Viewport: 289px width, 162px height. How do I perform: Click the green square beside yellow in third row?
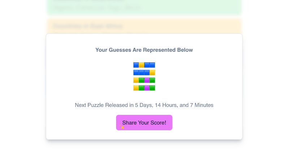(x=141, y=80)
